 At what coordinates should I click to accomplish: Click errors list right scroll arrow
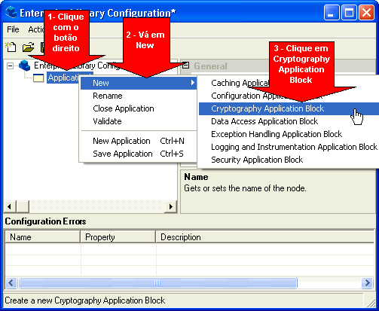(x=367, y=283)
